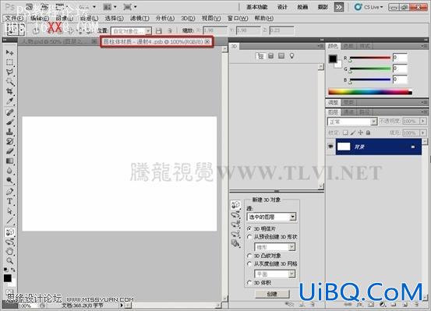
Task: Select the Eraser tool
Action: (x=10, y=151)
